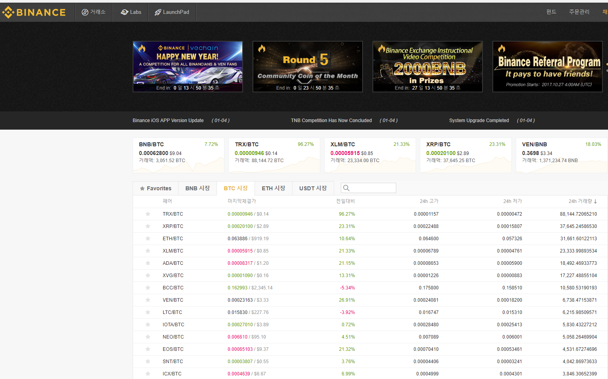Star the XVG/BTC row as favorite
Screen dimensions: 608x379
[x=148, y=276]
